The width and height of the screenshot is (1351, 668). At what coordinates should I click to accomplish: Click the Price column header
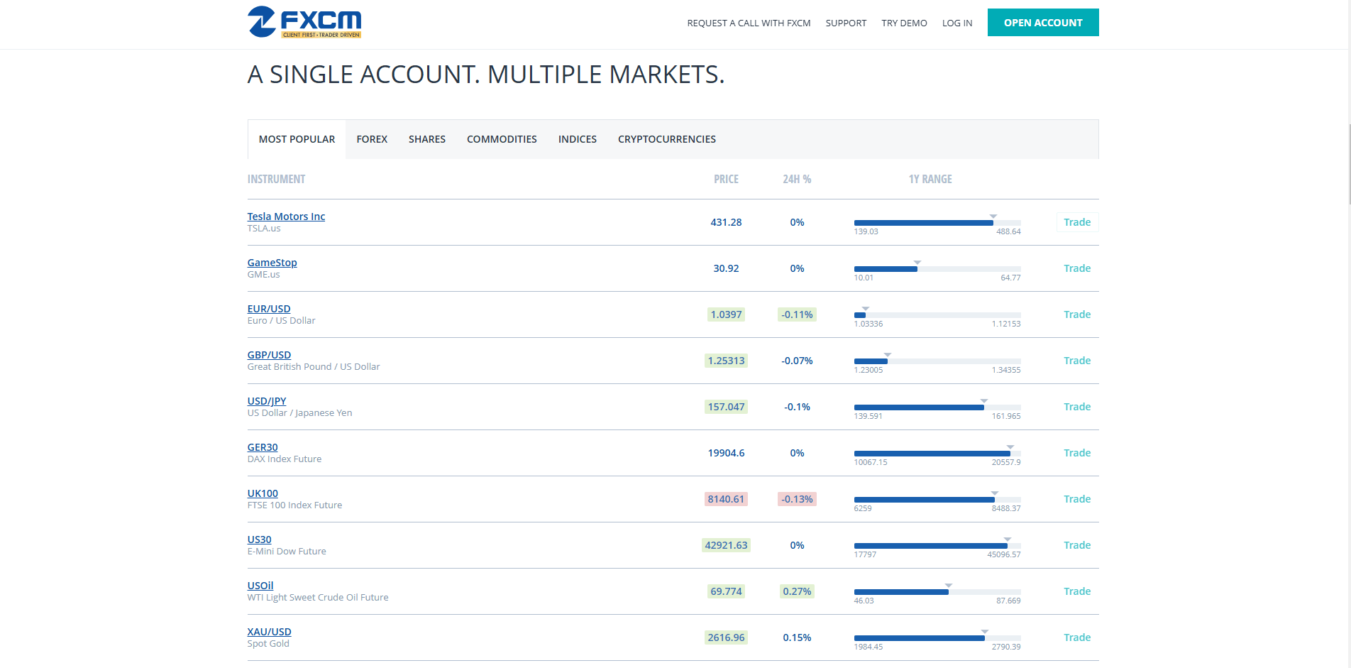726,179
